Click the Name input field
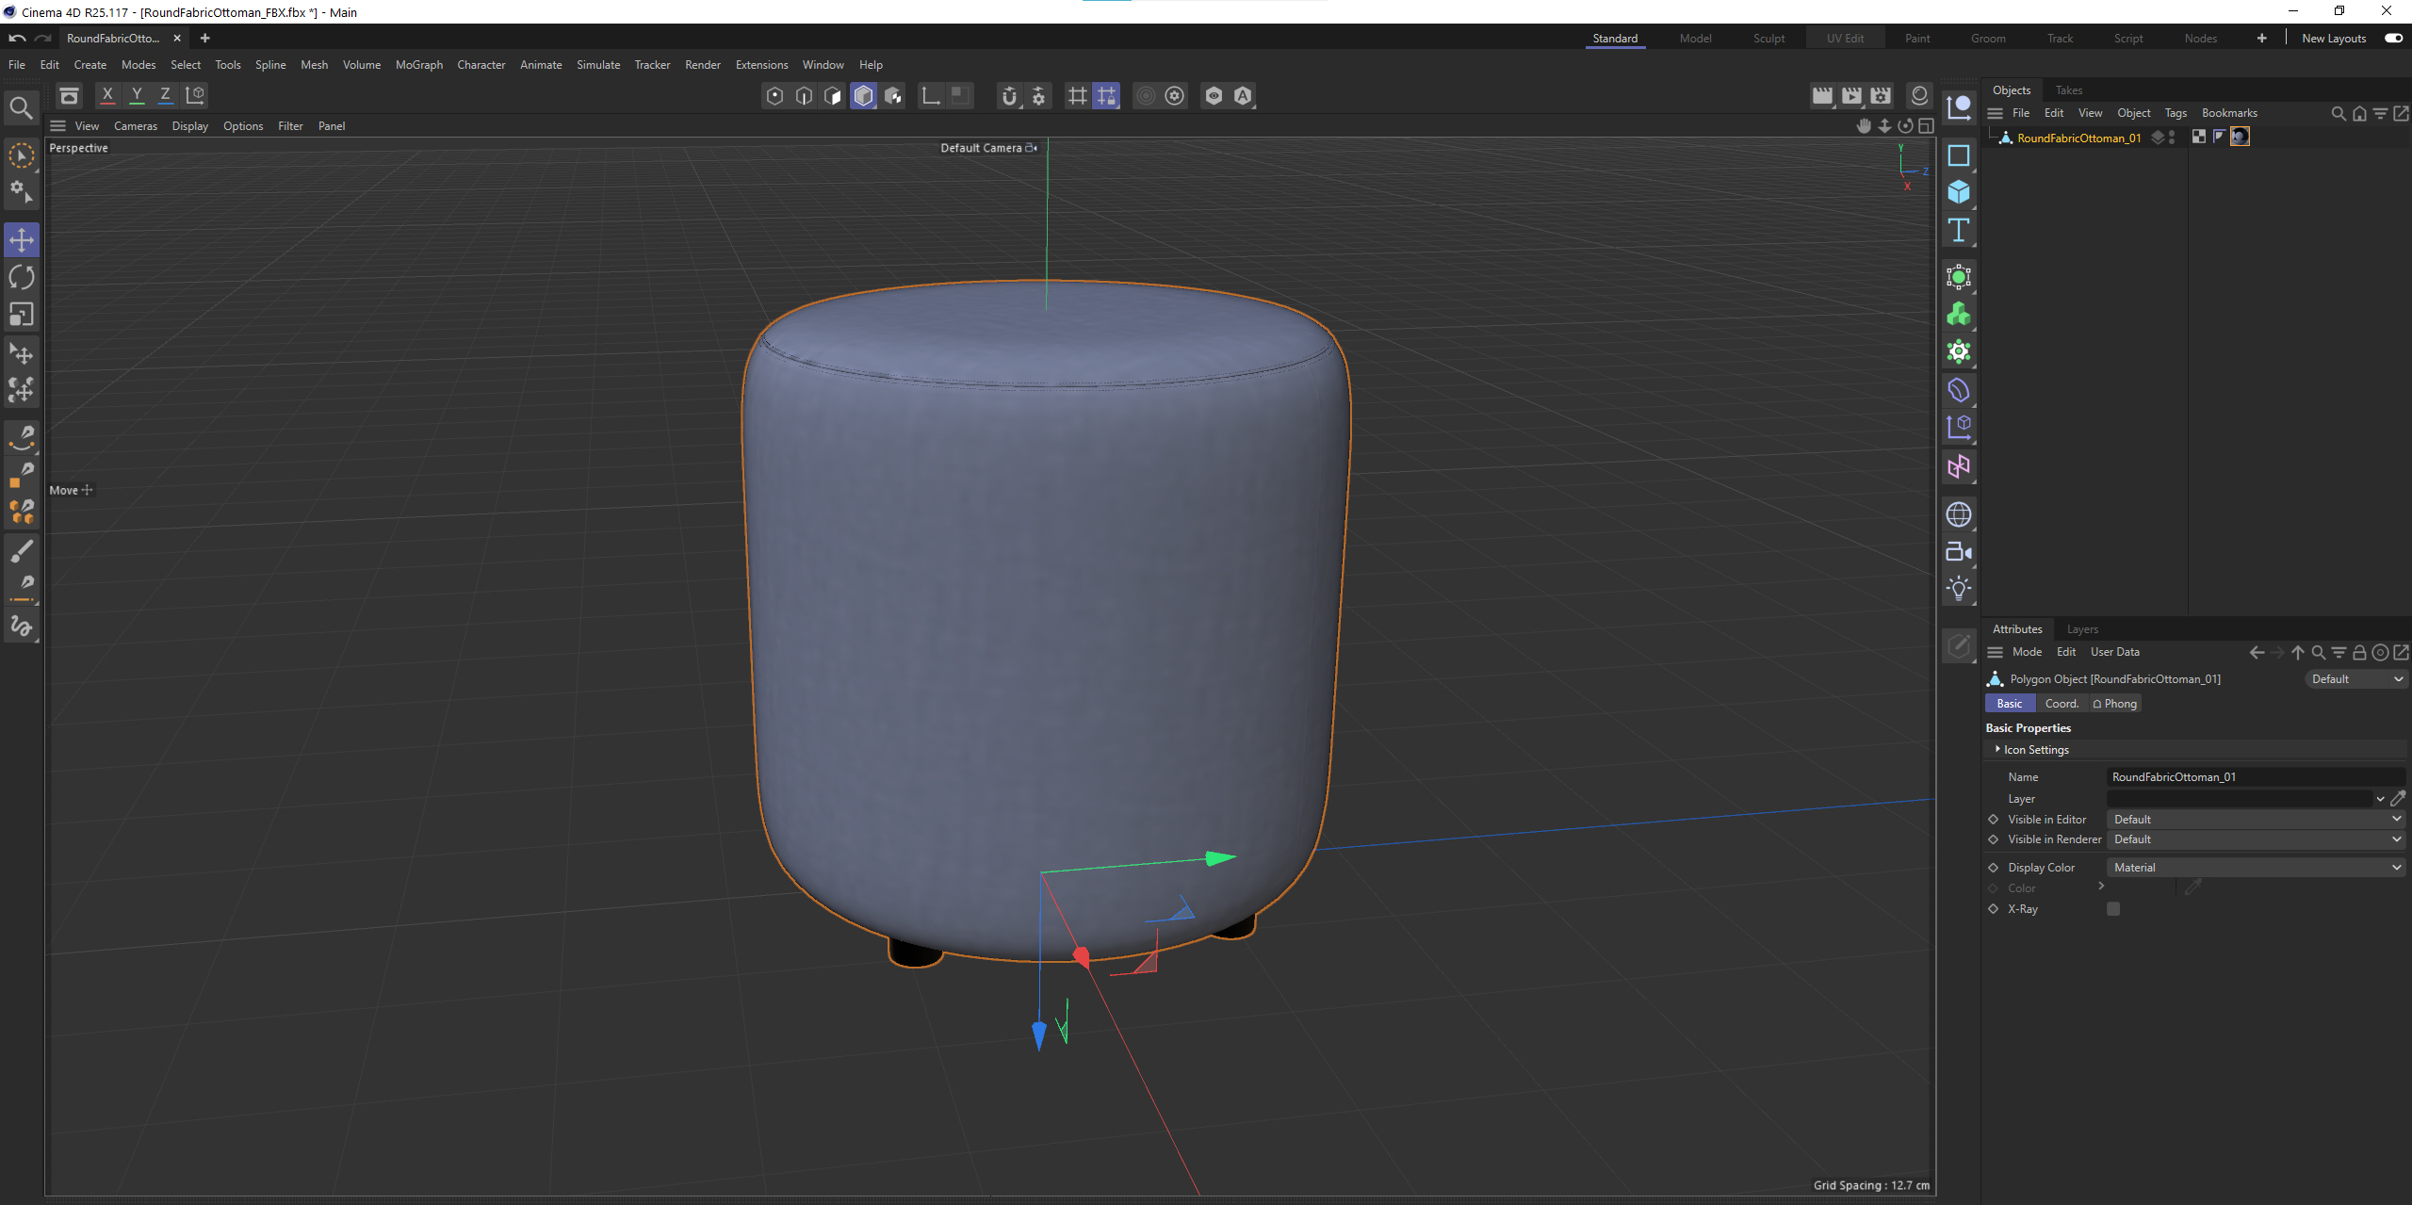 [x=2256, y=777]
